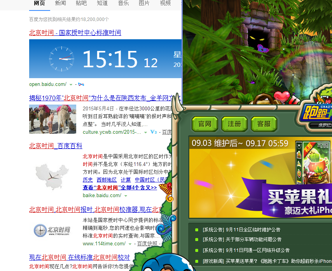This screenshot has width=332, height=271.
Task: Click the 15:15 digital time display
Action: (110, 59)
